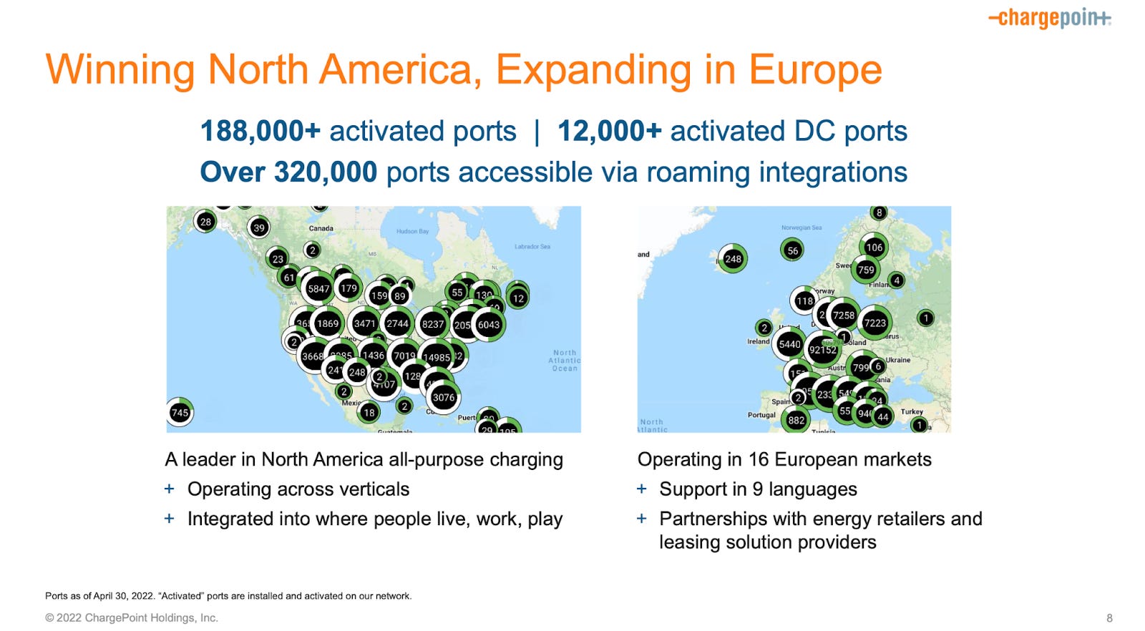
Task: Open the 61 cluster marker
Action: click(289, 278)
